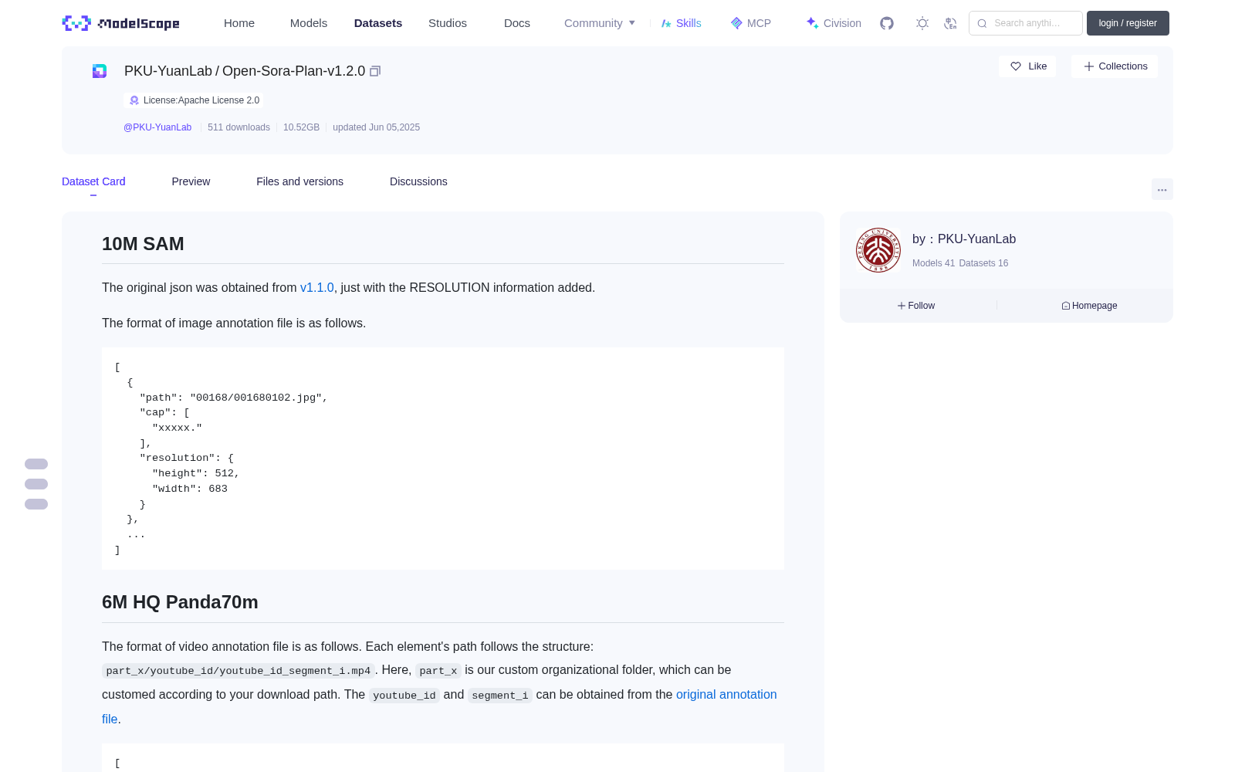1235x772 pixels.
Task: Go to Civision
Action: [x=834, y=23]
